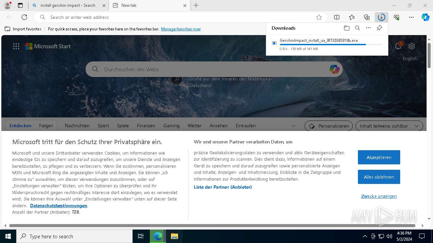Click taskbar Type here to search box
The height and width of the screenshot is (243, 433).
tap(74, 236)
